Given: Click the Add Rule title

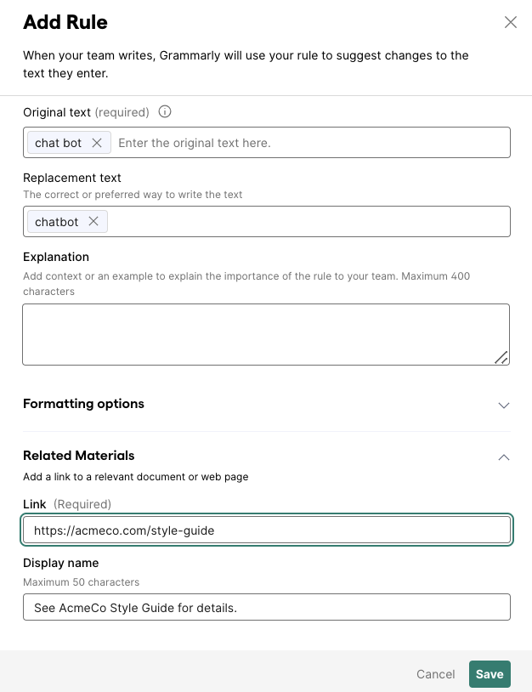Looking at the screenshot, I should coord(65,22).
